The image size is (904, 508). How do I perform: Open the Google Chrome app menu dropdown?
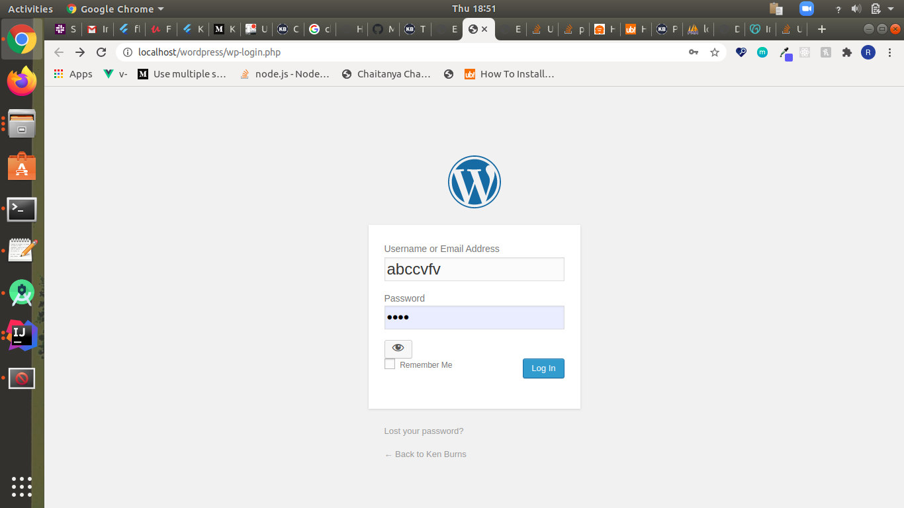(115, 9)
